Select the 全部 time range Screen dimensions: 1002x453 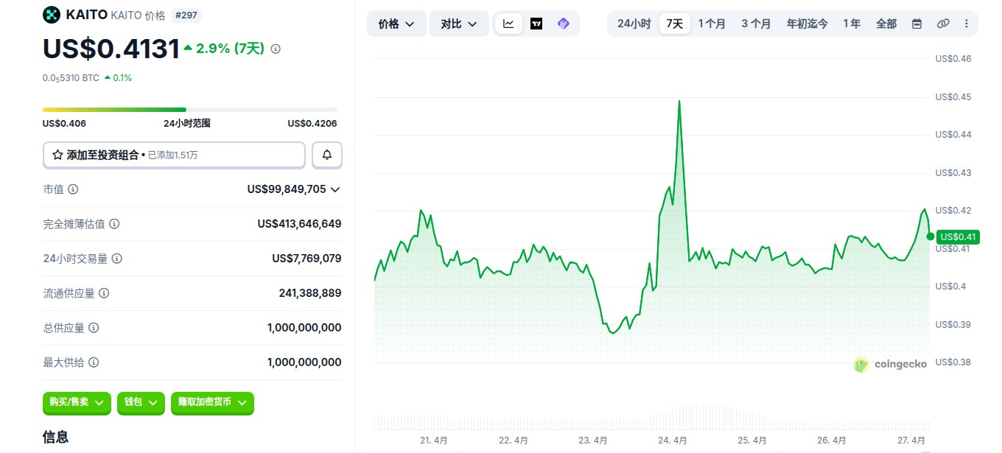886,24
